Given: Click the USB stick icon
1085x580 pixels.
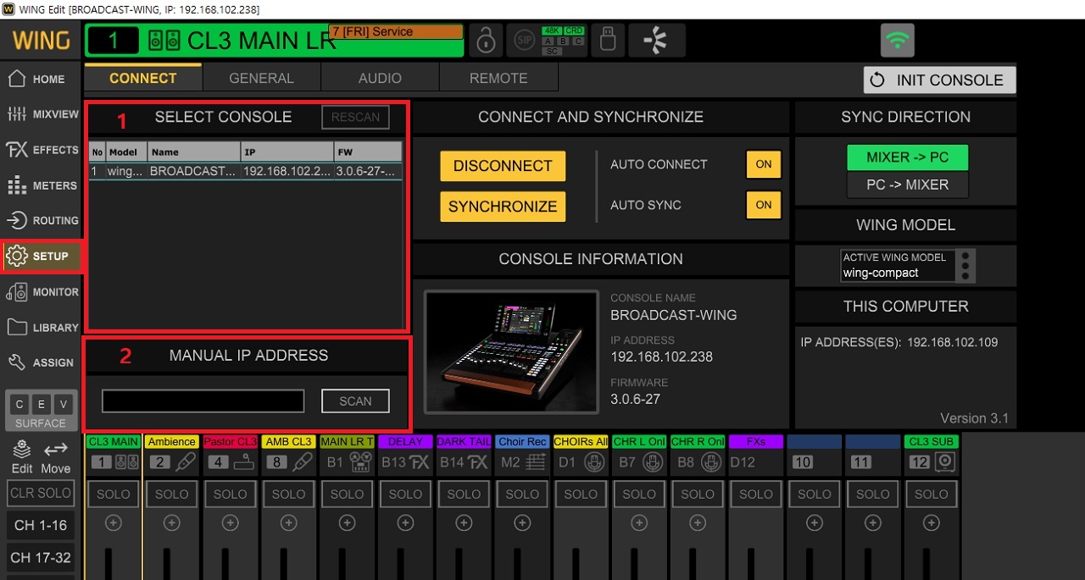Looking at the screenshot, I should [608, 41].
